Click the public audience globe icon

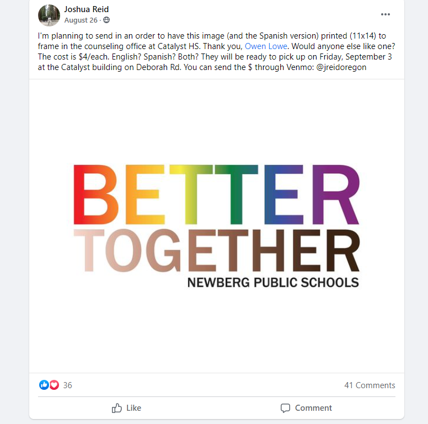(x=106, y=20)
